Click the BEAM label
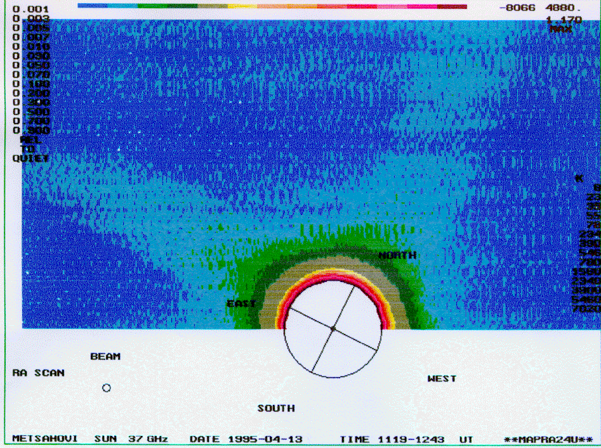The width and height of the screenshot is (601, 448). [105, 357]
